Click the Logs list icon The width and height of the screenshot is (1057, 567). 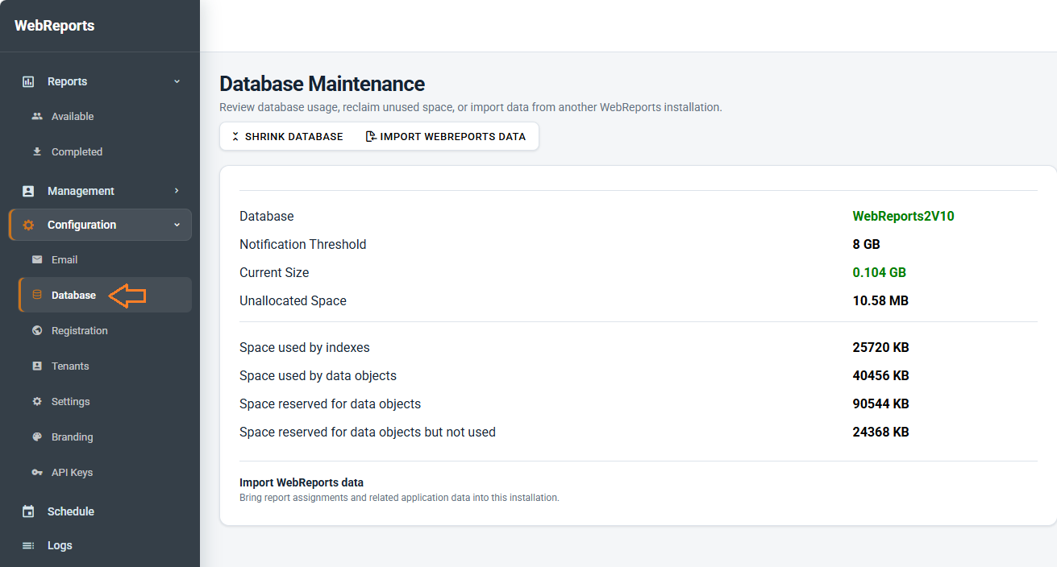pos(28,545)
